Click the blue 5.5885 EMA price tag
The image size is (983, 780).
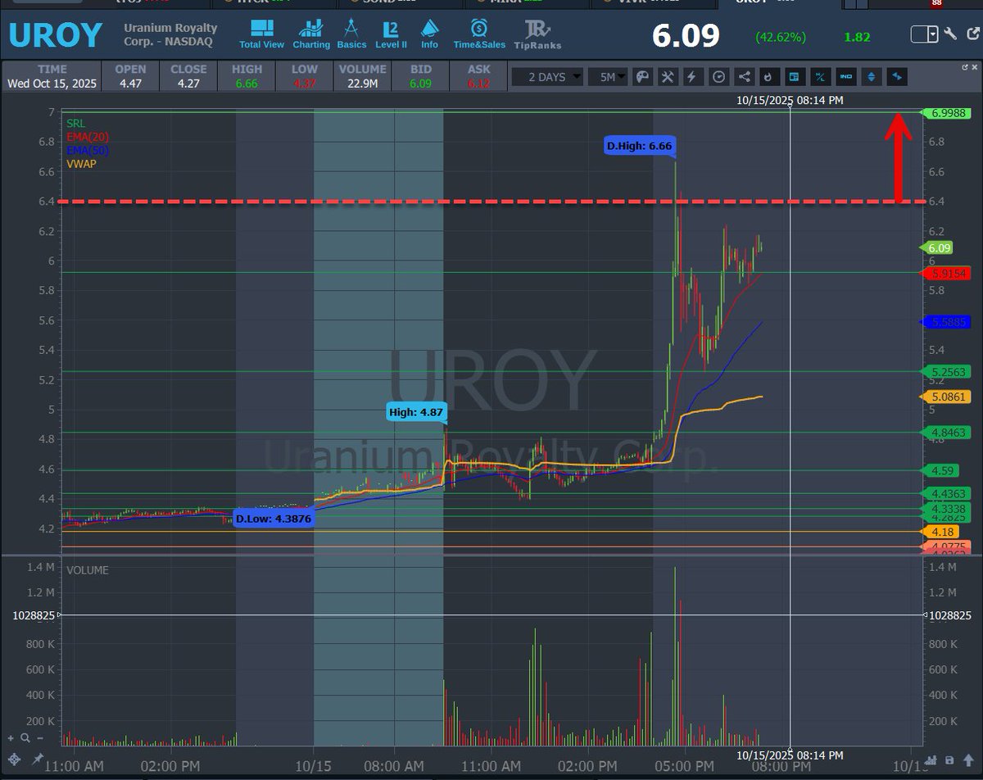point(946,322)
